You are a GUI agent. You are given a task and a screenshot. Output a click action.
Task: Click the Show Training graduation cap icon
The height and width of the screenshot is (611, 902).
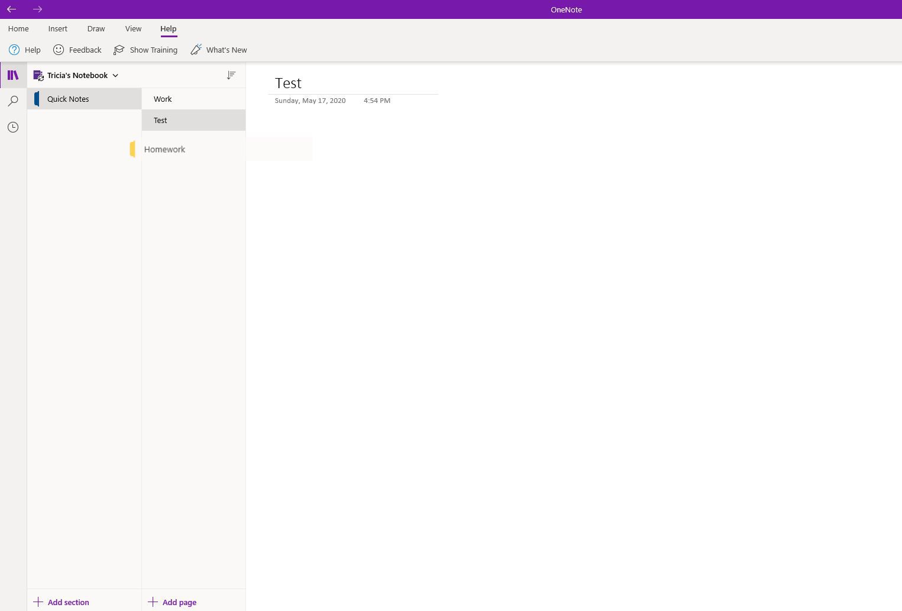pyautogui.click(x=119, y=50)
